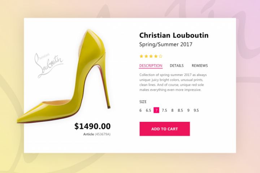Open the Rewiews tab
Screen dimensions: 260x173
tap(200, 66)
